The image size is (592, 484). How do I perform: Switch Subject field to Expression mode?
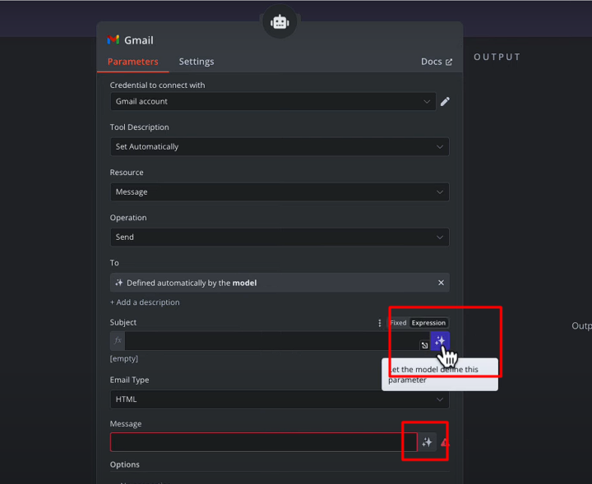(428, 323)
